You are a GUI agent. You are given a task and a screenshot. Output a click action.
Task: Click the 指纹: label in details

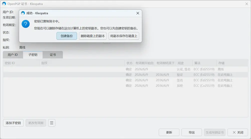pyautogui.click(x=7, y=40)
